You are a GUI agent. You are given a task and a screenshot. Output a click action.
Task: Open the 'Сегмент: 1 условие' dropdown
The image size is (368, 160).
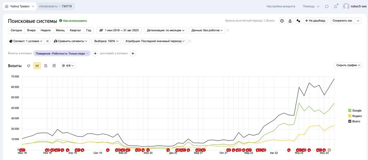[26, 41]
